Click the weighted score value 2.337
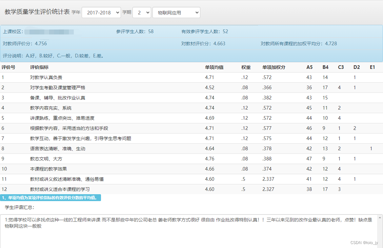Image resolution: width=383 pixels, height=248 pixels. [x=268, y=179]
